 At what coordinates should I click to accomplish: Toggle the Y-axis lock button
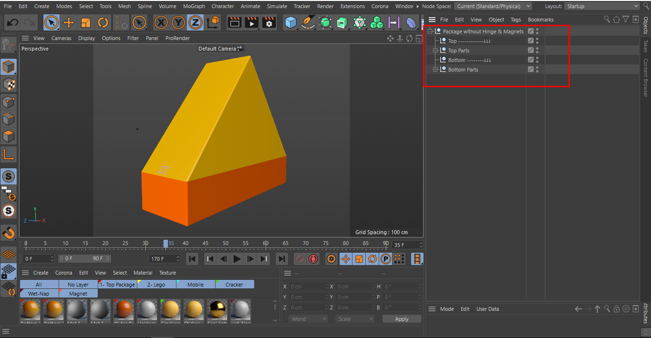pyautogui.click(x=178, y=22)
